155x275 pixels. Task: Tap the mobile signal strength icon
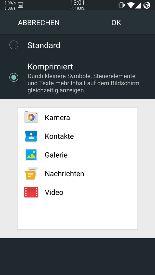coord(138,5)
